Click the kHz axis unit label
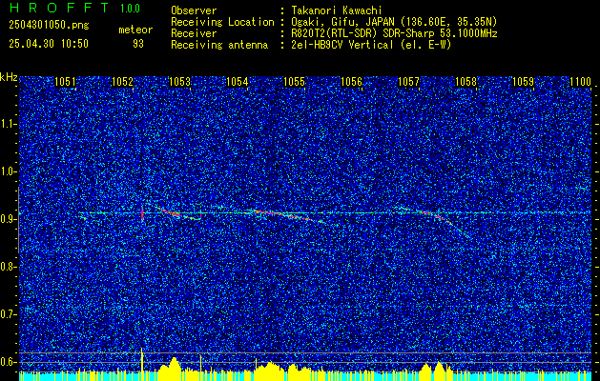Viewport: 600px width, 381px height. (x=9, y=77)
